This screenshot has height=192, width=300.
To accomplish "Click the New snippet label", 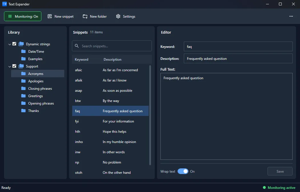I will (64, 17).
